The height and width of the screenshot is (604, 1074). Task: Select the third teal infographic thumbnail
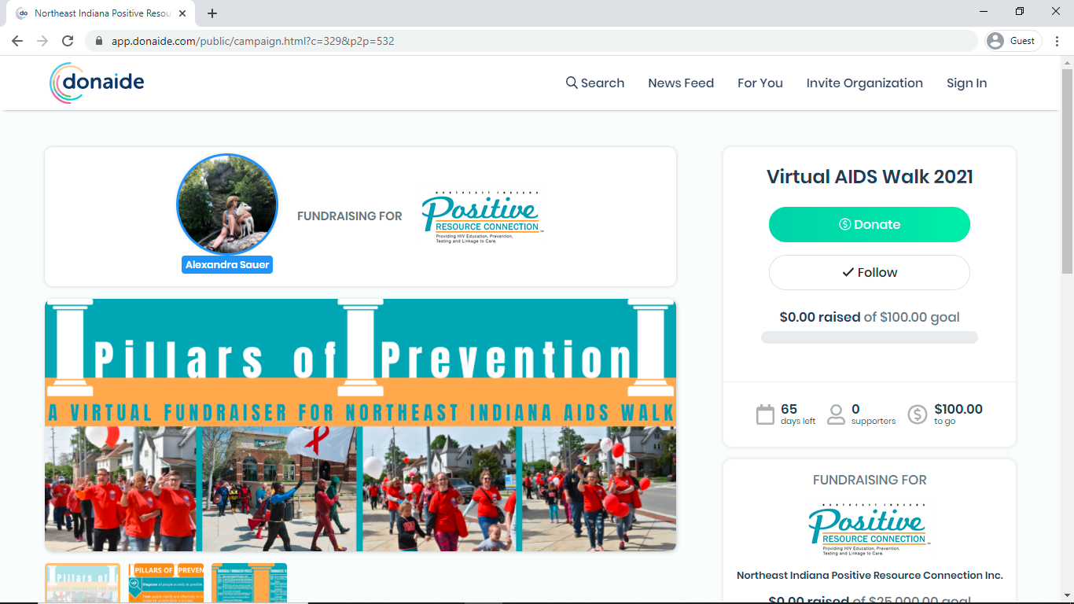coord(249,583)
